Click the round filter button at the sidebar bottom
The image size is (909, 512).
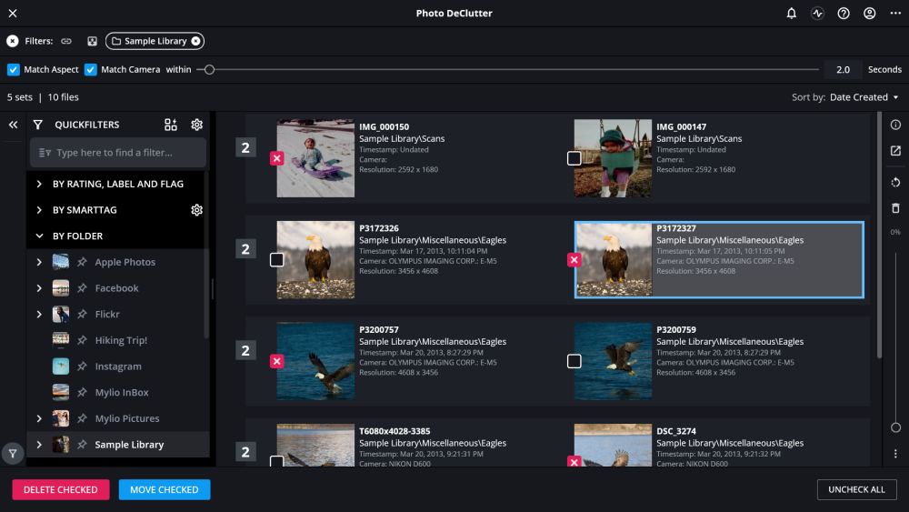tap(13, 454)
